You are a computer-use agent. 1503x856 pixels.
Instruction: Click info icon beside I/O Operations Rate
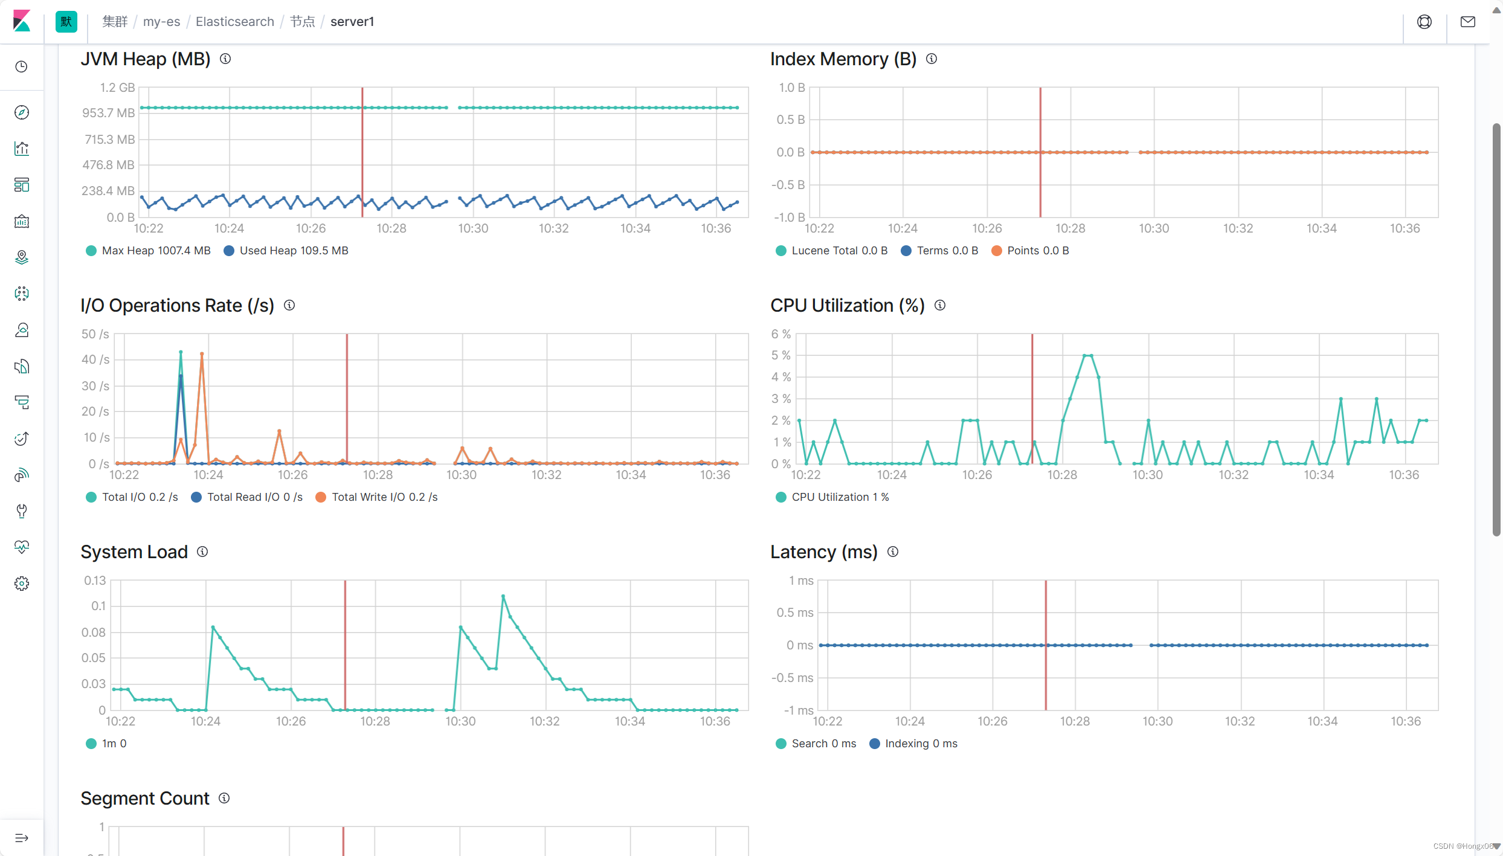(x=289, y=305)
